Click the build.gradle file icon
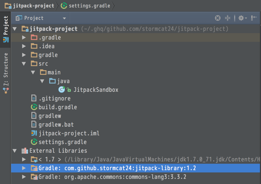 [x=34, y=107]
